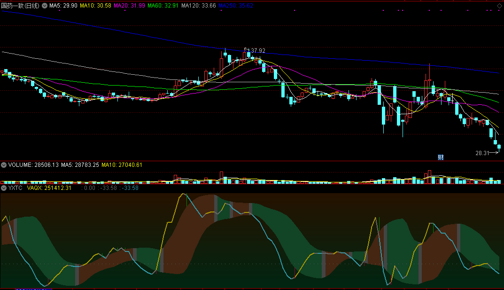Click the VAQX: 251412.31 value
This screenshot has height=290, width=504.
point(49,188)
